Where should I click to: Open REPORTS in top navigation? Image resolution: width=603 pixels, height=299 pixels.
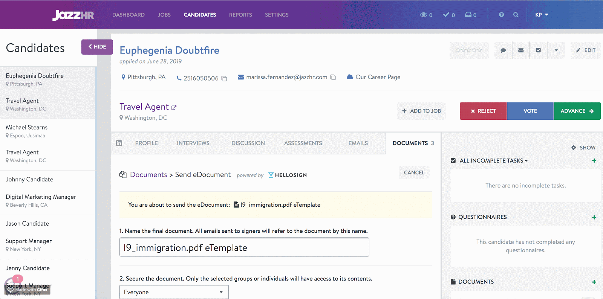point(240,15)
